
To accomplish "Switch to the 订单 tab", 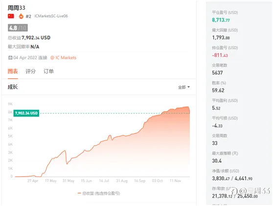I will [x=48, y=71].
